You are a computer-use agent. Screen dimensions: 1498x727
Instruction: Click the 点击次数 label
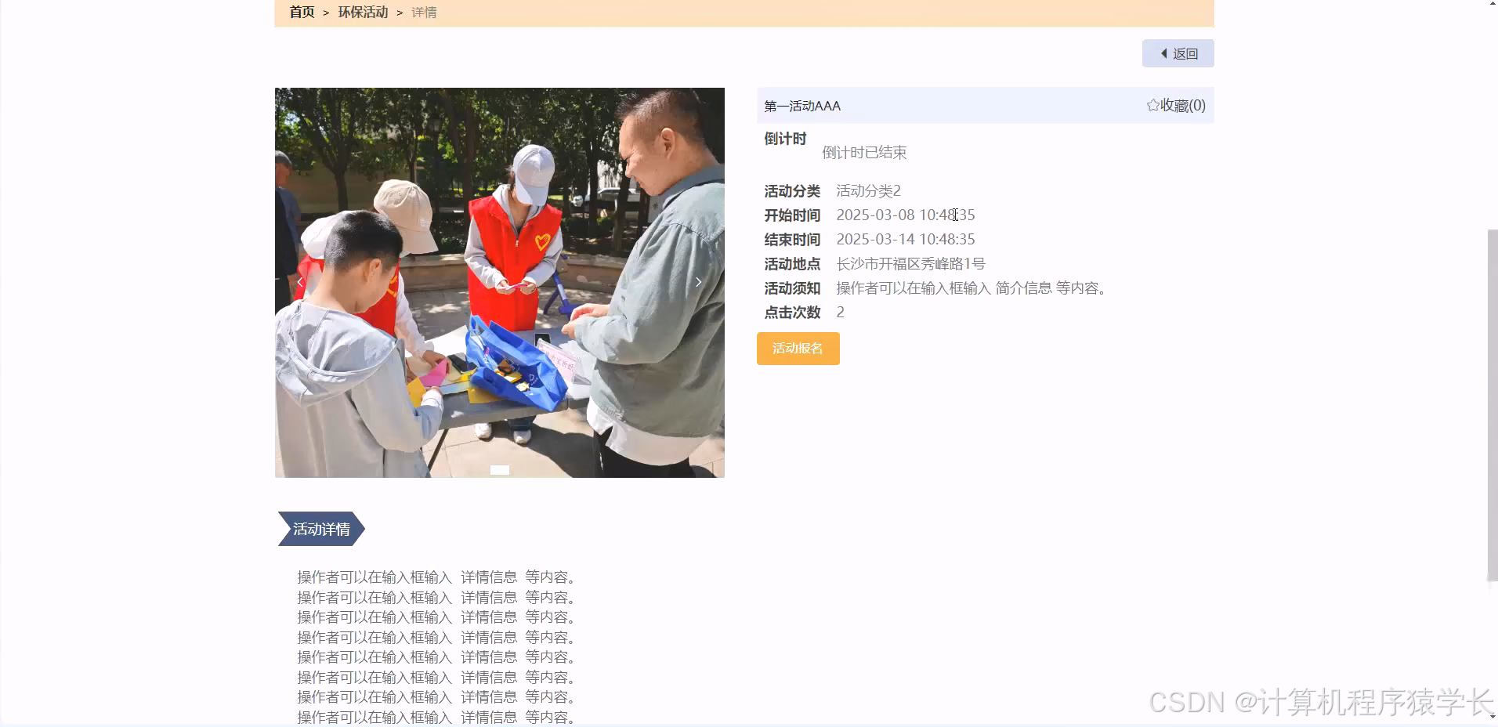792,312
